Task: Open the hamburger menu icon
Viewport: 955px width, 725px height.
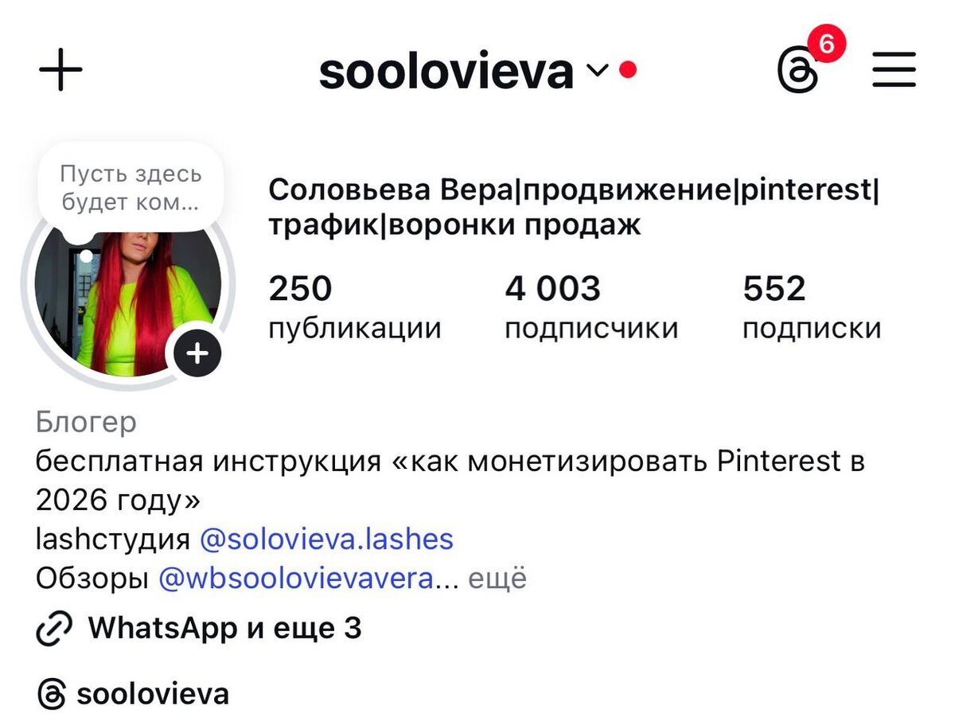Action: pyautogui.click(x=895, y=70)
